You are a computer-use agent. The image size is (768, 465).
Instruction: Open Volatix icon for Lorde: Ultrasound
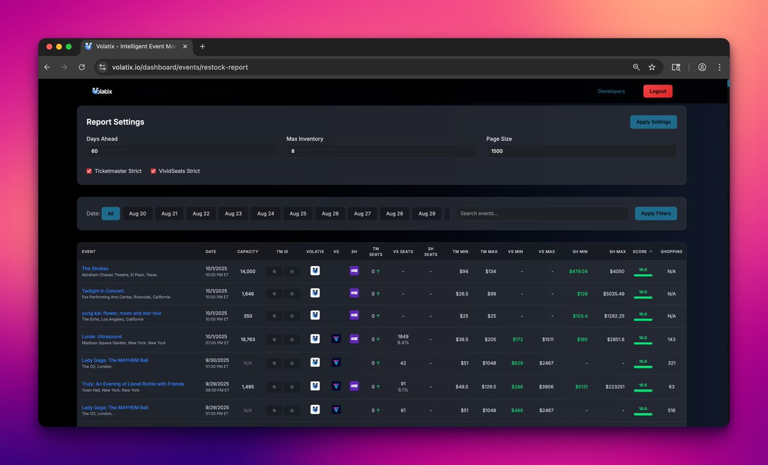315,339
